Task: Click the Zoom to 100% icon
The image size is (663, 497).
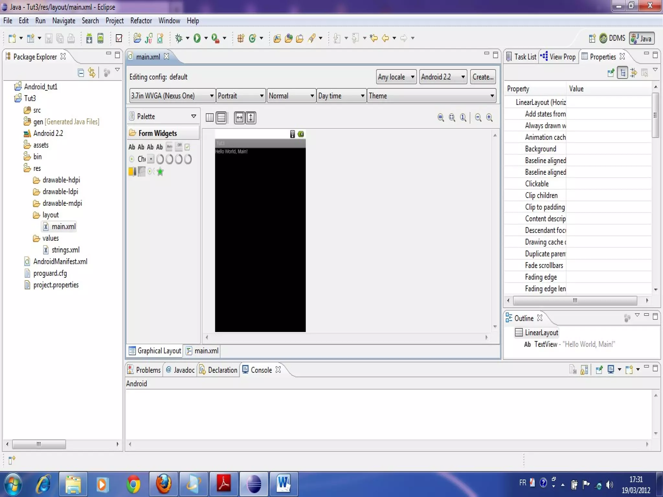Action: [x=463, y=117]
